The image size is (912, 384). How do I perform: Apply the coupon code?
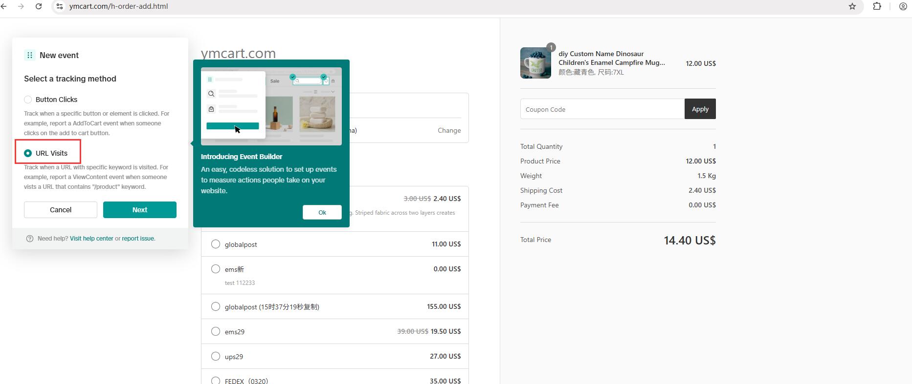pos(700,109)
